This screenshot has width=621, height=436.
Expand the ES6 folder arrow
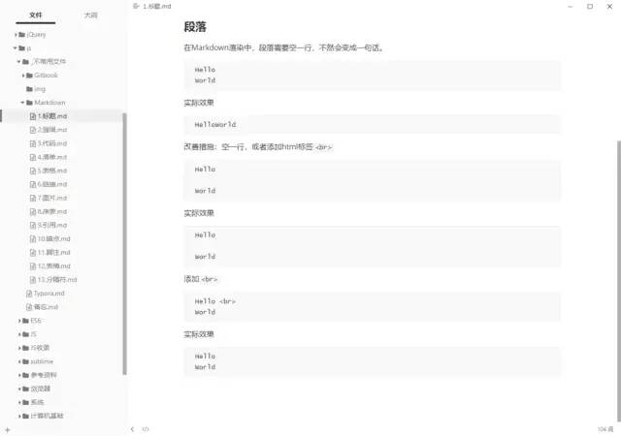(19, 321)
